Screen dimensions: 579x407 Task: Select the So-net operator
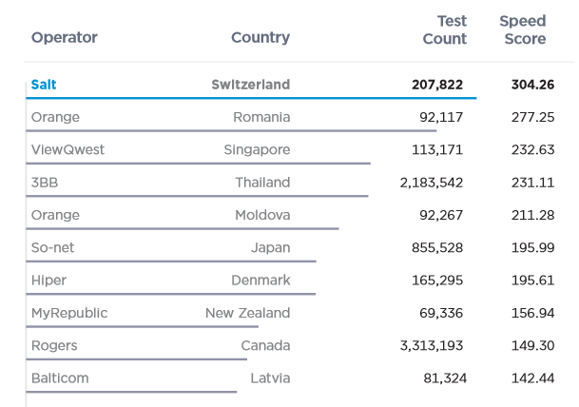click(x=52, y=247)
